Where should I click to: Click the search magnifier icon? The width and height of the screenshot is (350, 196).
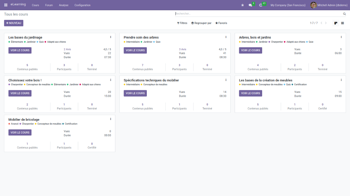(344, 14)
